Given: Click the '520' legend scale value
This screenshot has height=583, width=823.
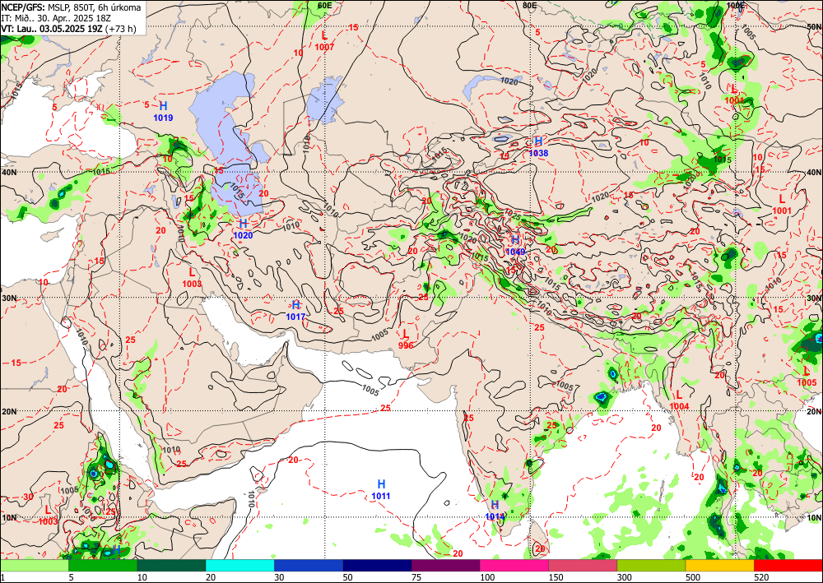Looking at the screenshot, I should [761, 577].
